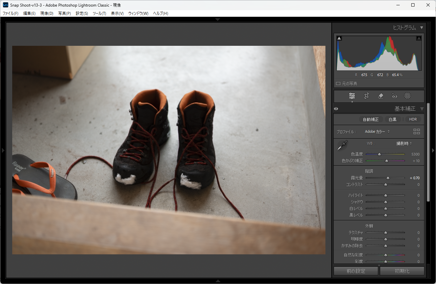The height and width of the screenshot is (284, 436).
Task: Select the Red Eye correction tool
Action: click(394, 96)
